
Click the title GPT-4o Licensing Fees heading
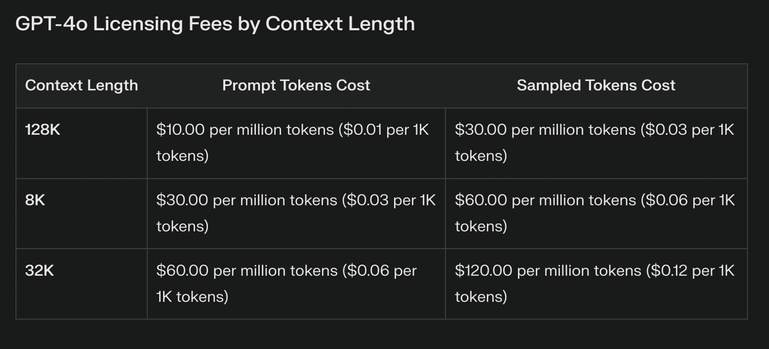pyautogui.click(x=215, y=24)
